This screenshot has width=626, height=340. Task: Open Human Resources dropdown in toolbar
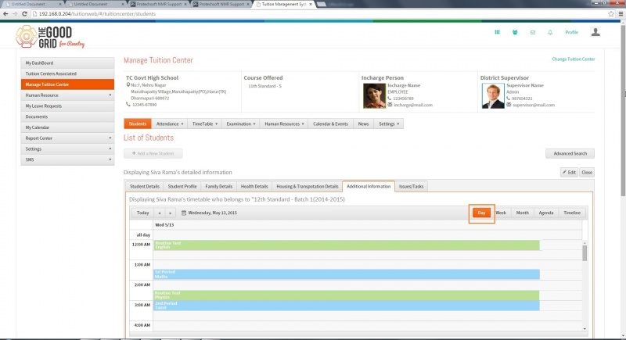pyautogui.click(x=284, y=124)
